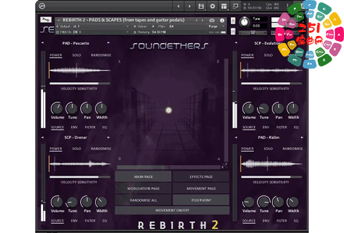Image resolution: width=344 pixels, height=233 pixels.
Task: Adjust Velocity Sensitivity slider of PAD - Ridim
Action: coord(271,177)
